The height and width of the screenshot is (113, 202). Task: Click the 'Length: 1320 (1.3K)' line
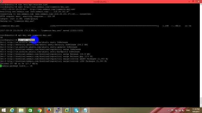click(x=19, y=19)
